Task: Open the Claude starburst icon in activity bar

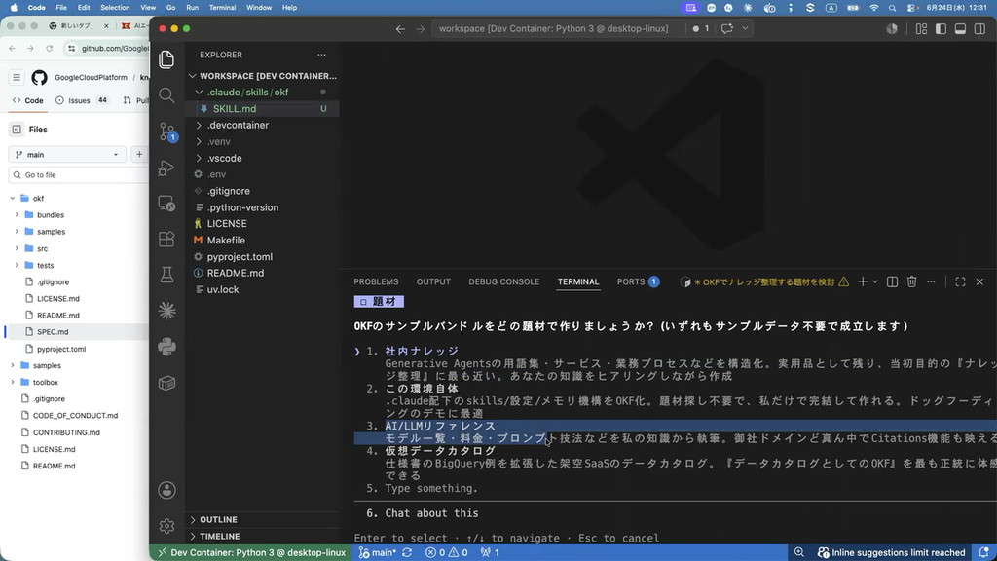Action: (x=166, y=311)
